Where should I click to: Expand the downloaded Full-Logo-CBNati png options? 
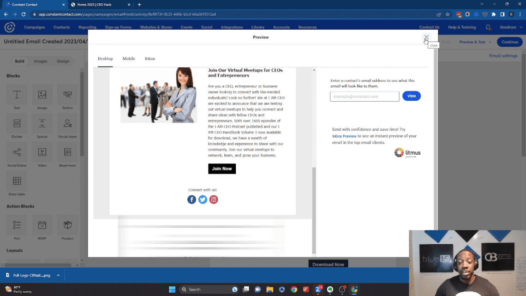tap(58, 275)
